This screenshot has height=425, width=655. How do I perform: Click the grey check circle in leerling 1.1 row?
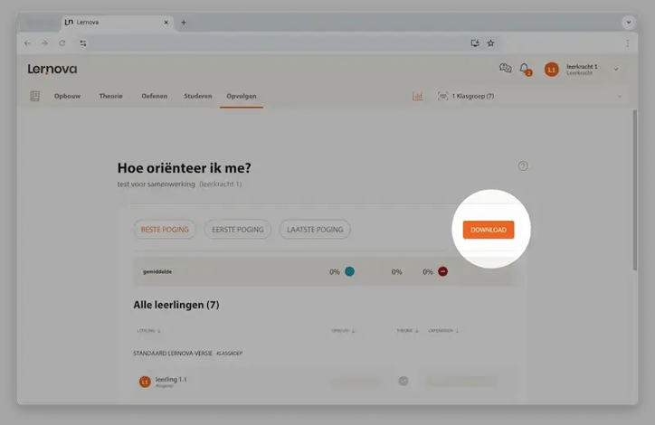click(403, 381)
